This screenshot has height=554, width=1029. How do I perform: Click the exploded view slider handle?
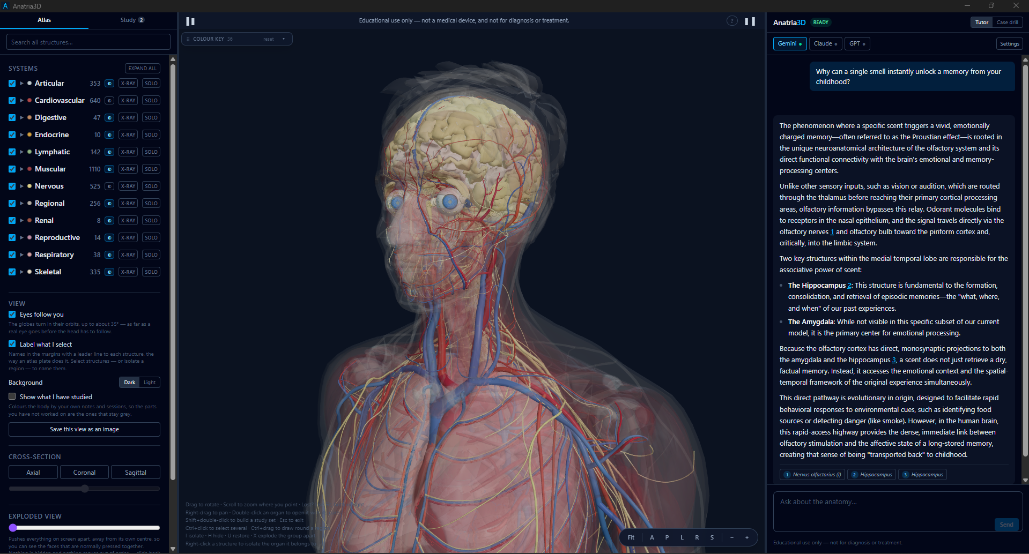click(13, 528)
